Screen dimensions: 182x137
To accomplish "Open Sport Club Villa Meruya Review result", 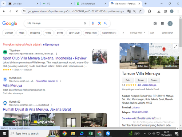I will (45, 58).
